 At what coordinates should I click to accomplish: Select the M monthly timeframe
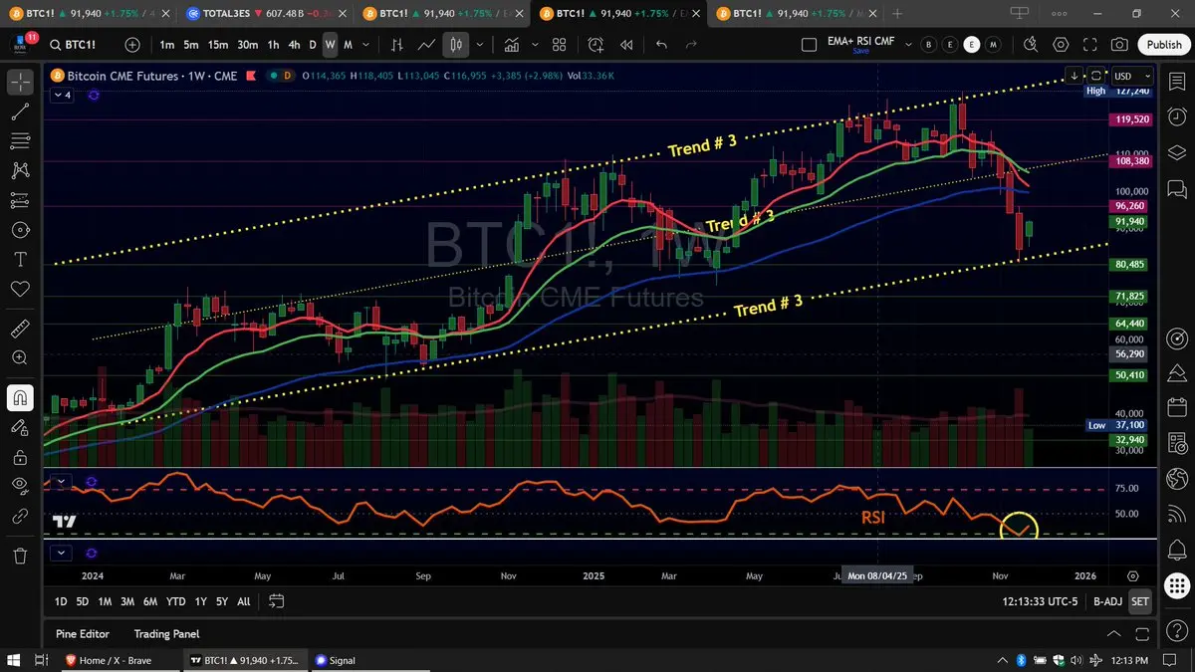(349, 45)
